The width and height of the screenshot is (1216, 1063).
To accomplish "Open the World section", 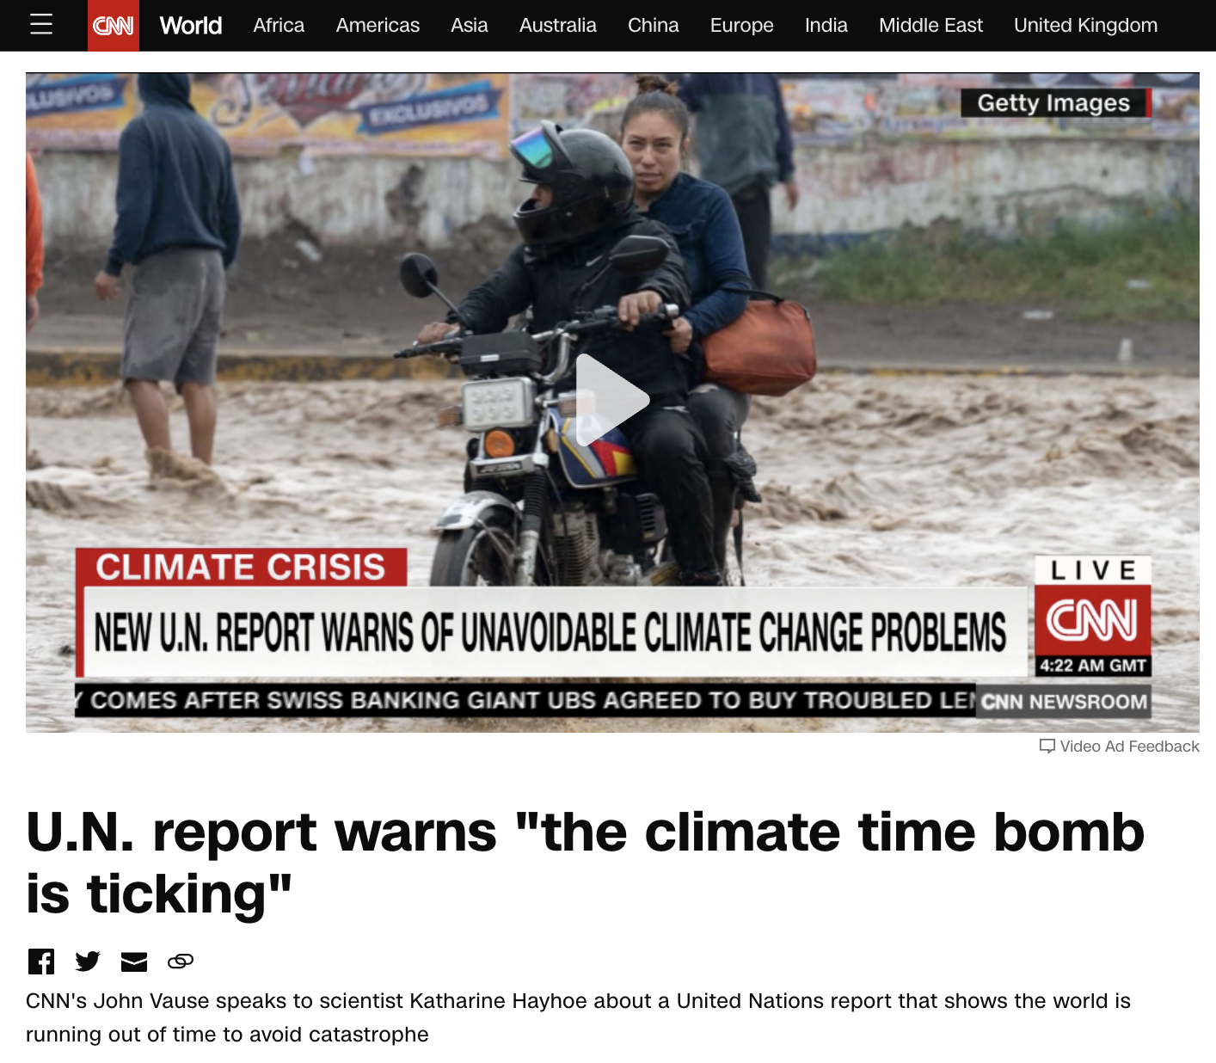I will click(191, 26).
